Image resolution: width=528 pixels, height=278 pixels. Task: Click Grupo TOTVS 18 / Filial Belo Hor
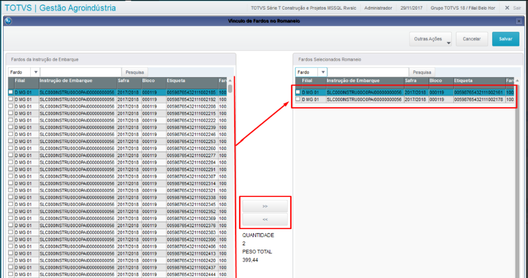pos(462,8)
